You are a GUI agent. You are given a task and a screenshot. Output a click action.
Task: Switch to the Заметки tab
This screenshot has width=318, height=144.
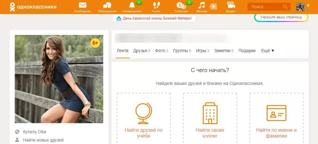[x=224, y=51]
